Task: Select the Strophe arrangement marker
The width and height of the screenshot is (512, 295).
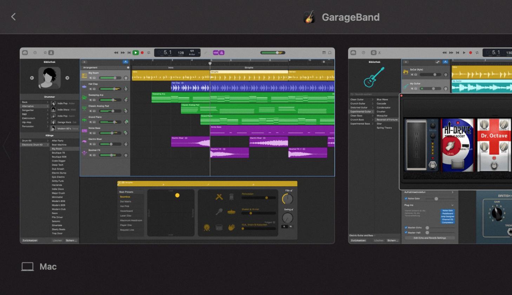Action: coord(249,67)
